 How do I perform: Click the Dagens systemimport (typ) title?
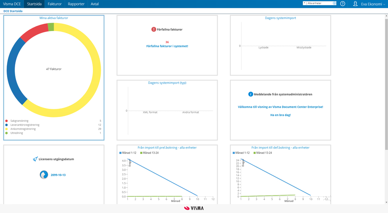coord(167,83)
